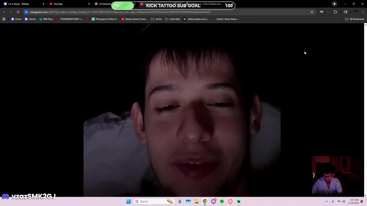Open camera site info in address bar

point(26,12)
